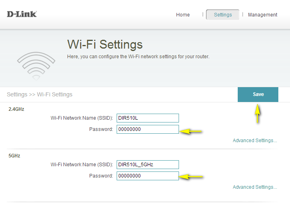Open the Management menu
The image size is (290, 204).
click(x=262, y=15)
